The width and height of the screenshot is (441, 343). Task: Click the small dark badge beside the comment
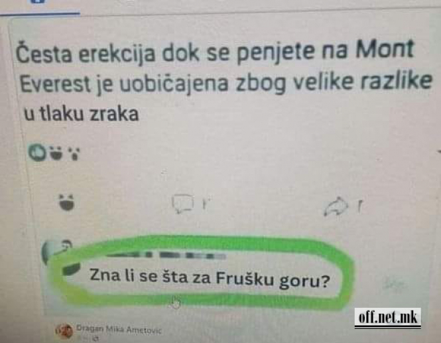click(x=71, y=269)
